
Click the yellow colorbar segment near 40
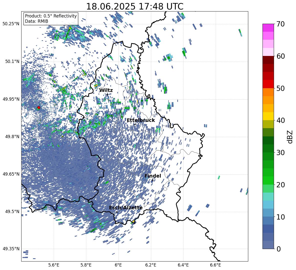tap(268, 116)
